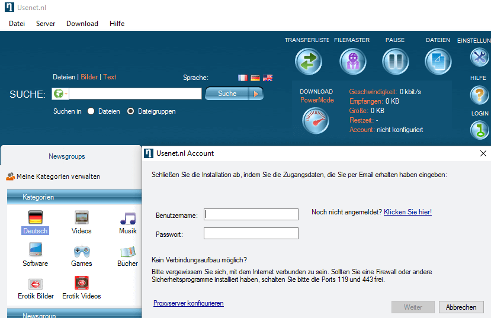The height and width of the screenshot is (318, 491).
Task: Click the 'Empfangen: 0 KB' text
Action: click(x=374, y=101)
